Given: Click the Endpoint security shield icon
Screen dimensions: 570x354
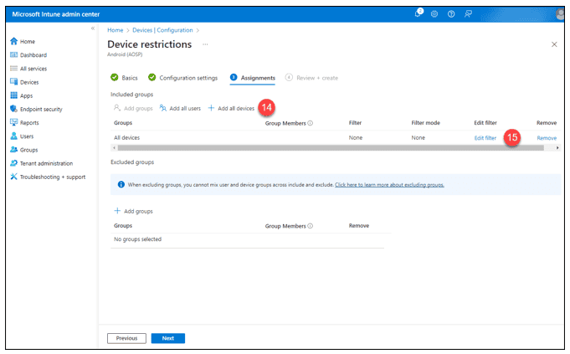Looking at the screenshot, I should tap(14, 109).
